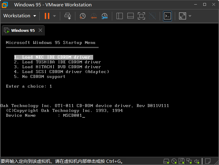The image size is (219, 165).
Task: Take a snapshot of this VM
Action: 83,16
